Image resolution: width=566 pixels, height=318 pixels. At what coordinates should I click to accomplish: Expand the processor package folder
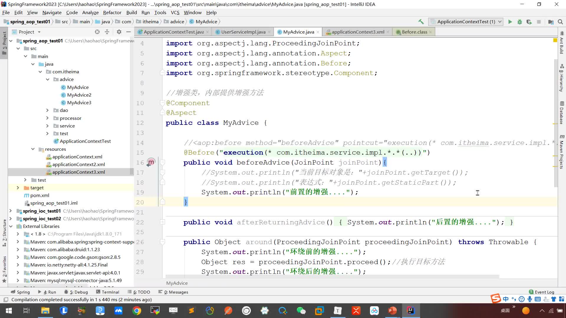coord(47,118)
